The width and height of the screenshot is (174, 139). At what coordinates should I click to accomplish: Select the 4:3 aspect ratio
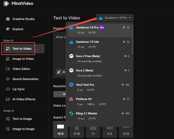pyautogui.click(x=109, y=132)
